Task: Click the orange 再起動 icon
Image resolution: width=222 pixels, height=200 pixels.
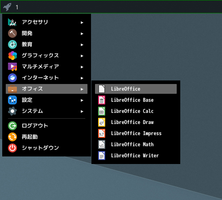Action: pos(12,137)
